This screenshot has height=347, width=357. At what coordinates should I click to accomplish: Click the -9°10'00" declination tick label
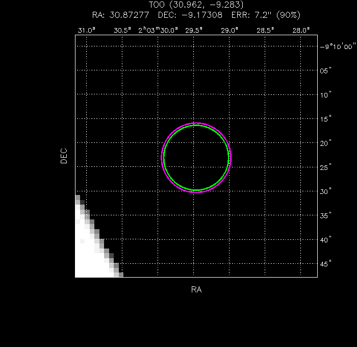(x=338, y=46)
